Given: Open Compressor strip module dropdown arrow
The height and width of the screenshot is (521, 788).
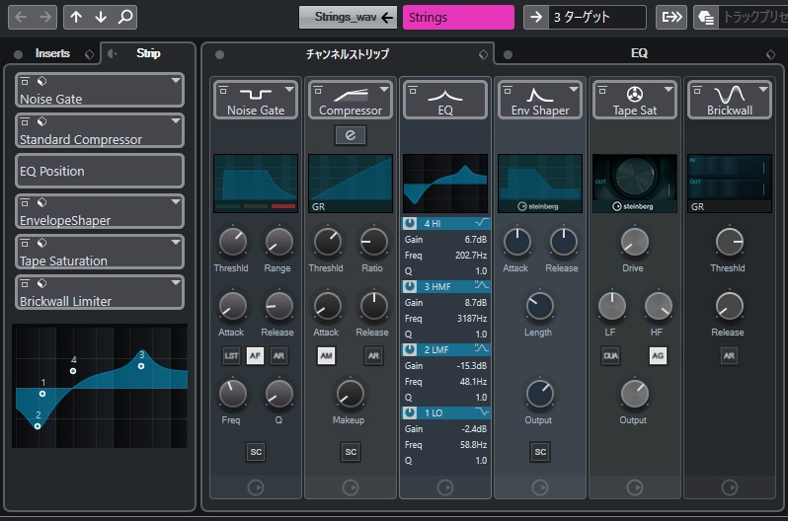Looking at the screenshot, I should click(384, 89).
